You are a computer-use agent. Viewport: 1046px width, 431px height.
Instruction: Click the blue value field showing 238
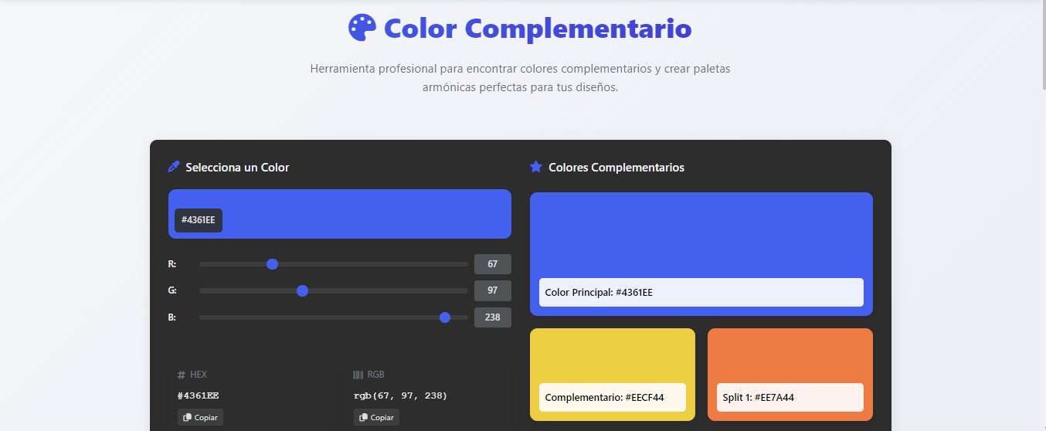(492, 317)
